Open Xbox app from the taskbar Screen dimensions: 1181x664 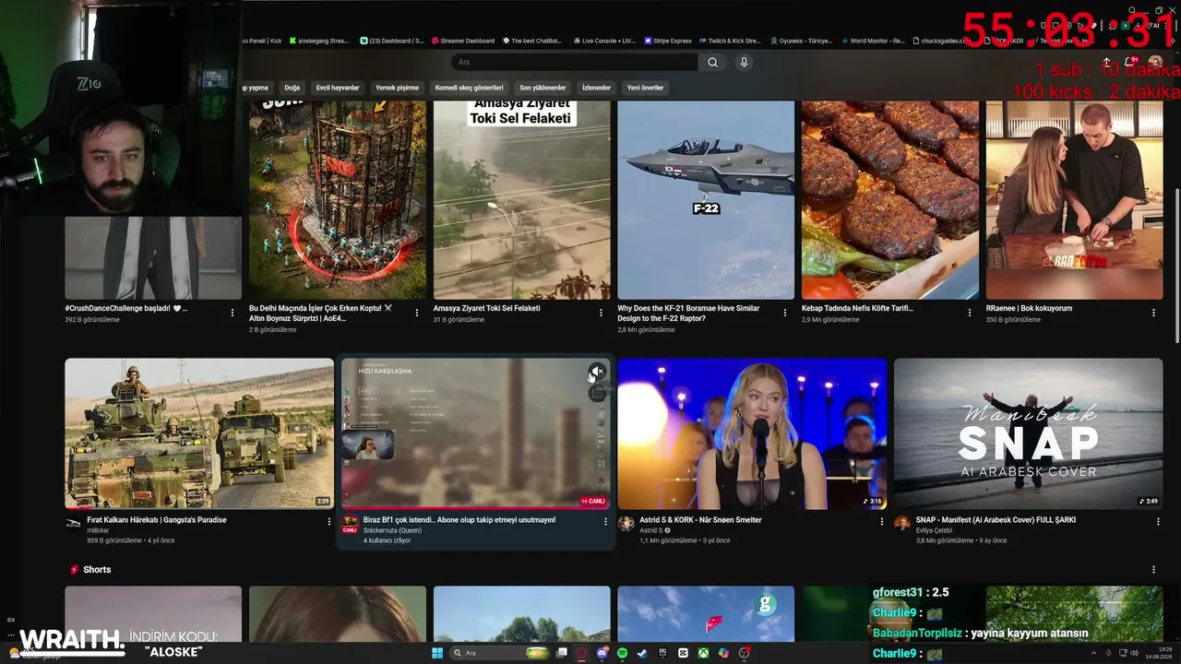coord(703,653)
